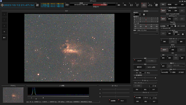Click 読込 under the dark frame section
The height and width of the screenshot is (105, 186).
145,89
